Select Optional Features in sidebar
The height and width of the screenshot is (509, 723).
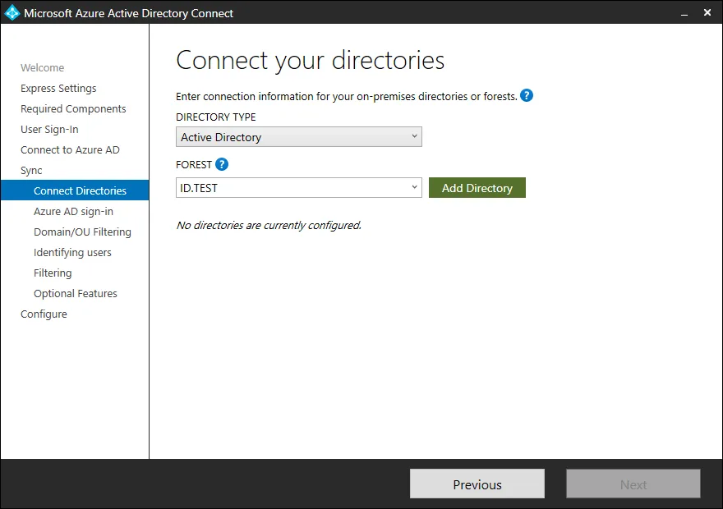[75, 294]
